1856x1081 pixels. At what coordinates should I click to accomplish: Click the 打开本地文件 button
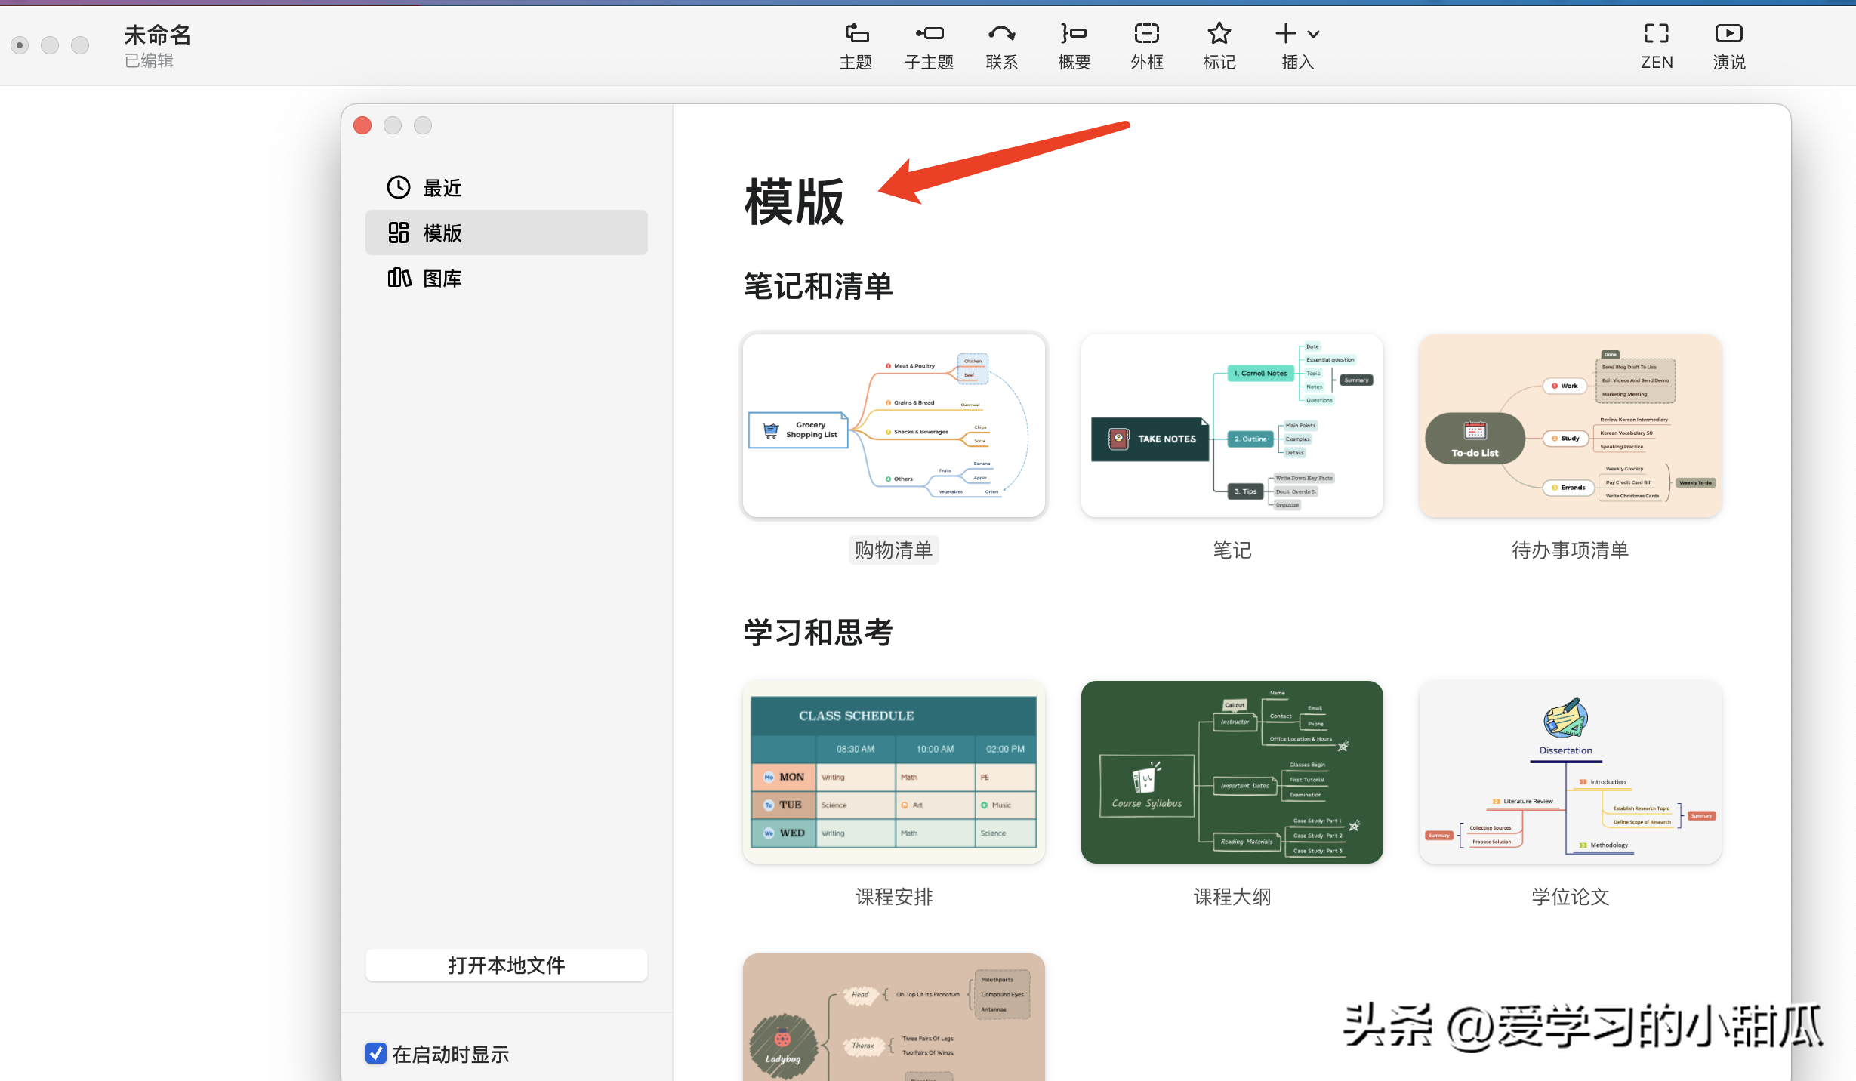pyautogui.click(x=507, y=965)
